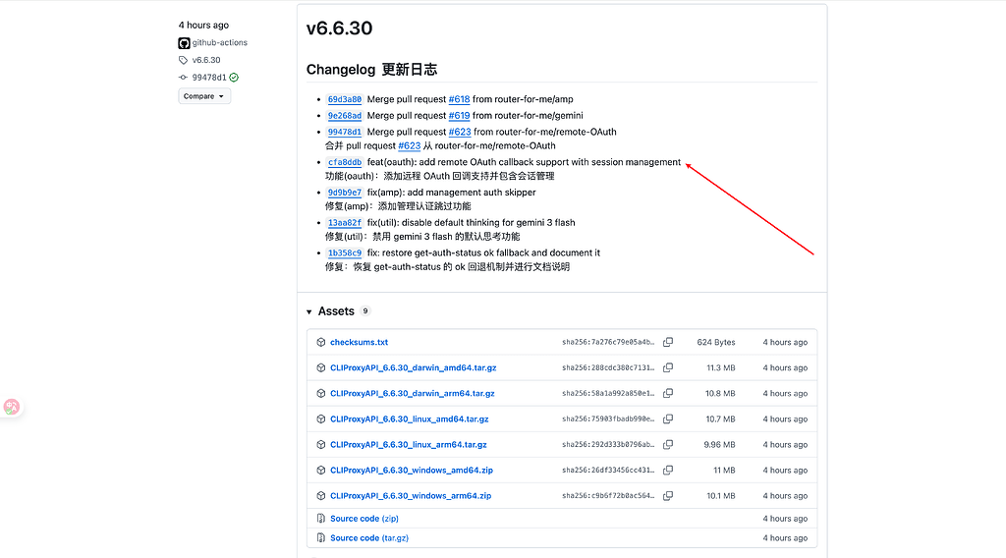Click the package icon for windows_amd64.zip

321,471
